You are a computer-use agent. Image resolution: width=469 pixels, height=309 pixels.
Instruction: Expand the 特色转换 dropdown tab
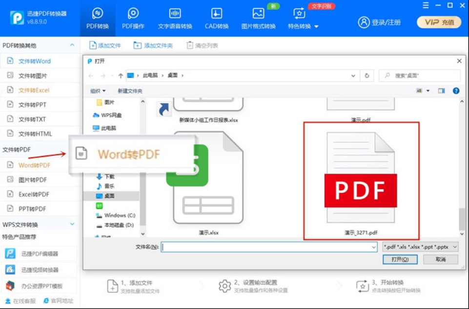coord(303,19)
